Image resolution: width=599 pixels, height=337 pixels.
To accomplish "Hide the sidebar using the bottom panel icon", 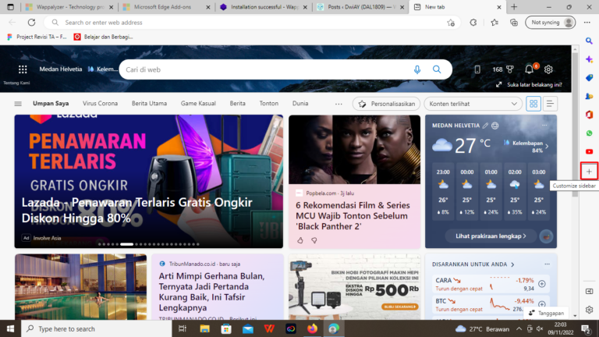I will (x=589, y=291).
